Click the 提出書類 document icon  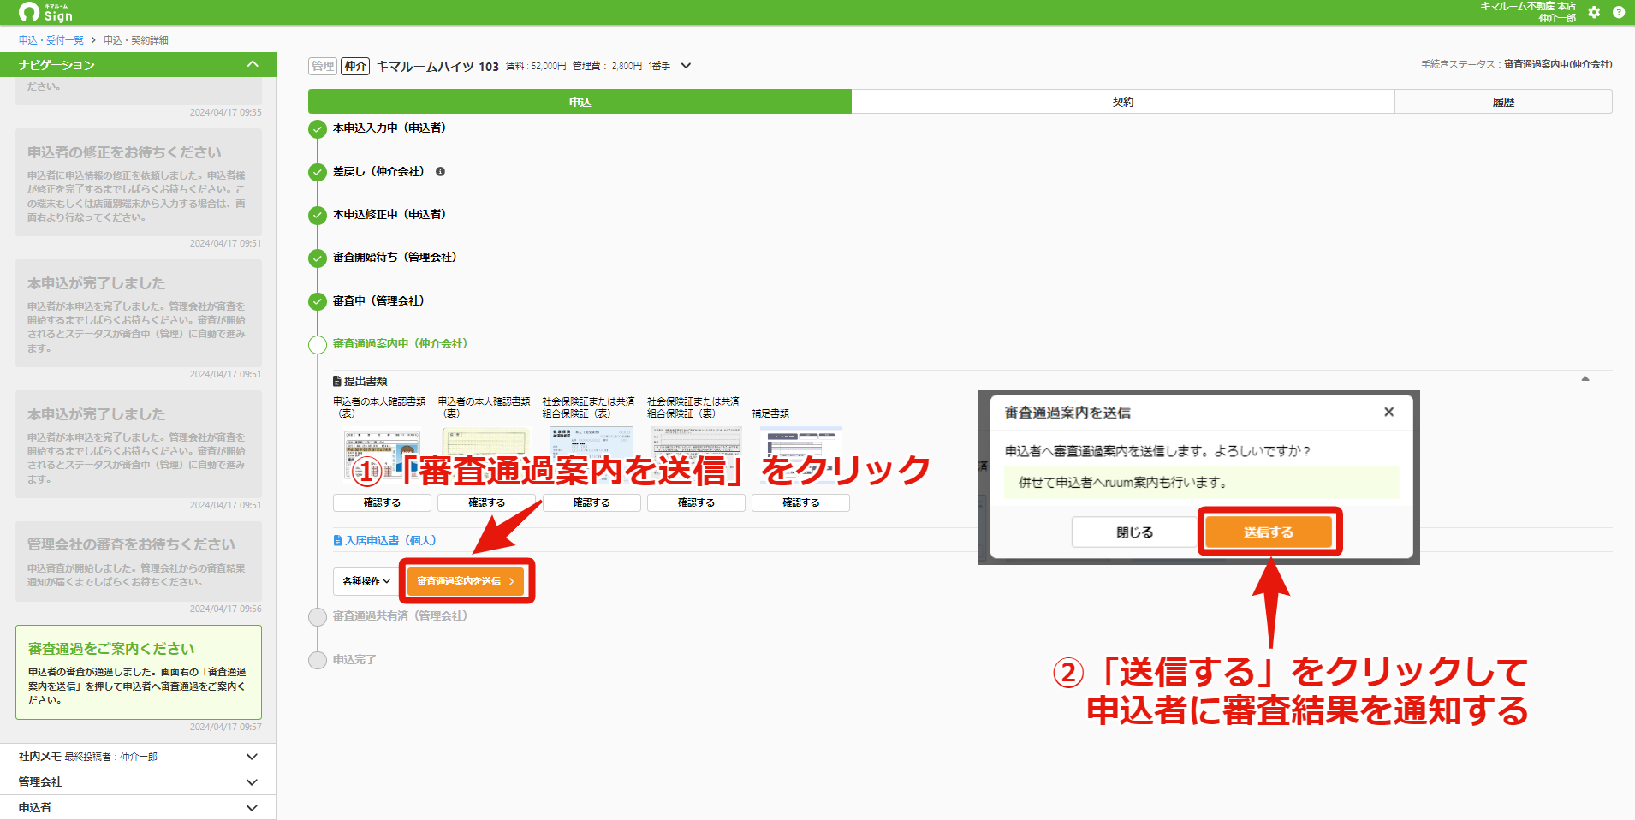tap(337, 381)
